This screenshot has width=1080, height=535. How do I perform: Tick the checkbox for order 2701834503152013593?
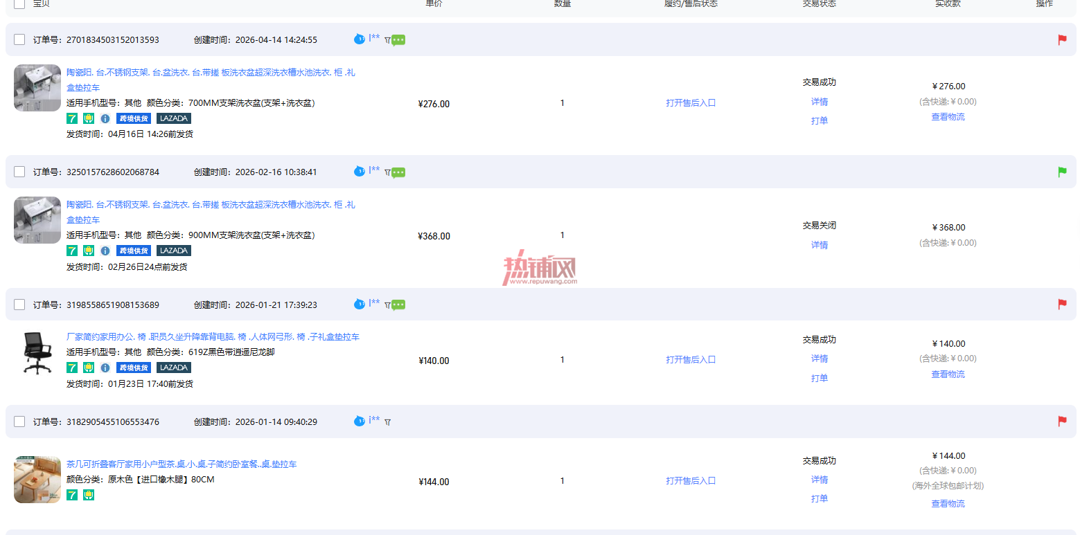pos(19,39)
